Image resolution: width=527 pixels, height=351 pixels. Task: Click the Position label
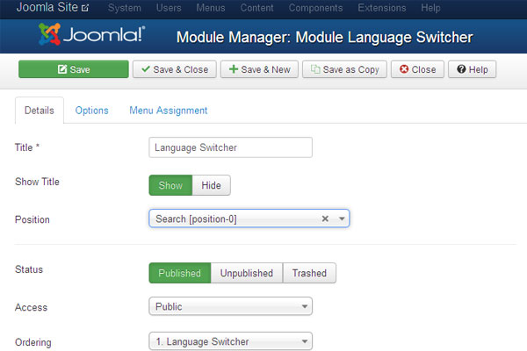pos(32,219)
